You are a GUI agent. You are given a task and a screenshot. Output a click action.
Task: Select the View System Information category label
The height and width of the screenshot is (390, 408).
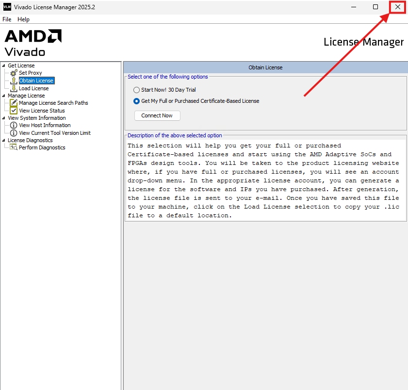[x=37, y=118]
